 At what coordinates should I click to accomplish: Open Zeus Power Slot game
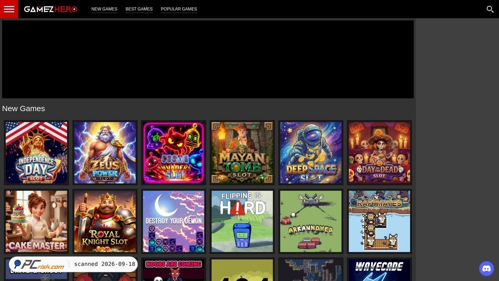(x=105, y=153)
